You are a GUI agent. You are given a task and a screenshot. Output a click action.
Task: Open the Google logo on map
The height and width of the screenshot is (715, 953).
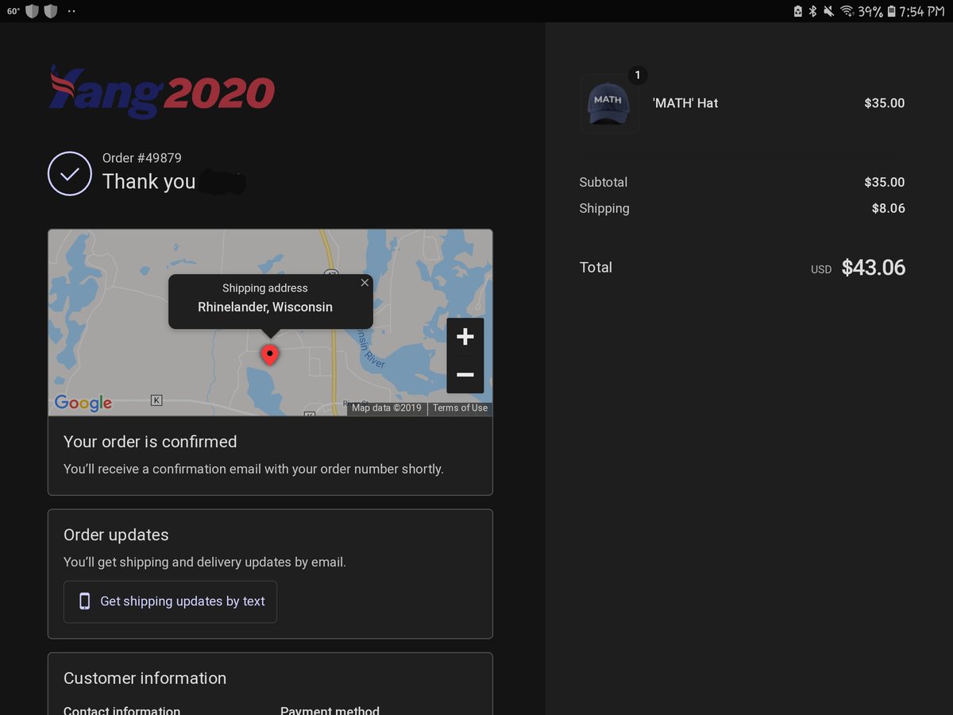pyautogui.click(x=83, y=403)
